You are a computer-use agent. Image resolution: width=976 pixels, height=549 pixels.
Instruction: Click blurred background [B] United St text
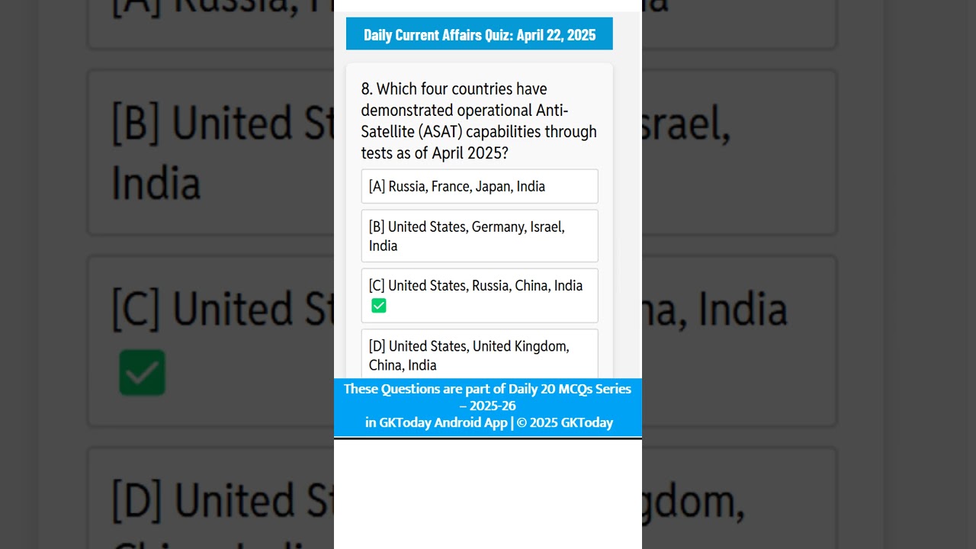click(223, 124)
